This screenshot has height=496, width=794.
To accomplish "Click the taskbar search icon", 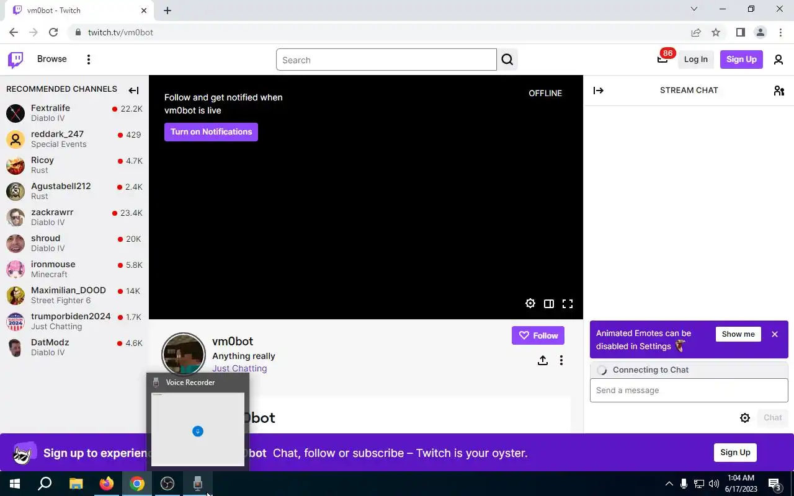I will click(x=45, y=484).
